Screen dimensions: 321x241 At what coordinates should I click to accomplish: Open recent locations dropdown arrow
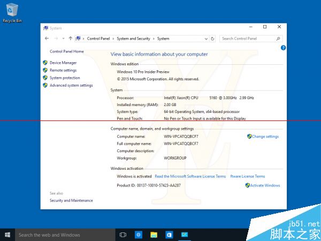63,39
